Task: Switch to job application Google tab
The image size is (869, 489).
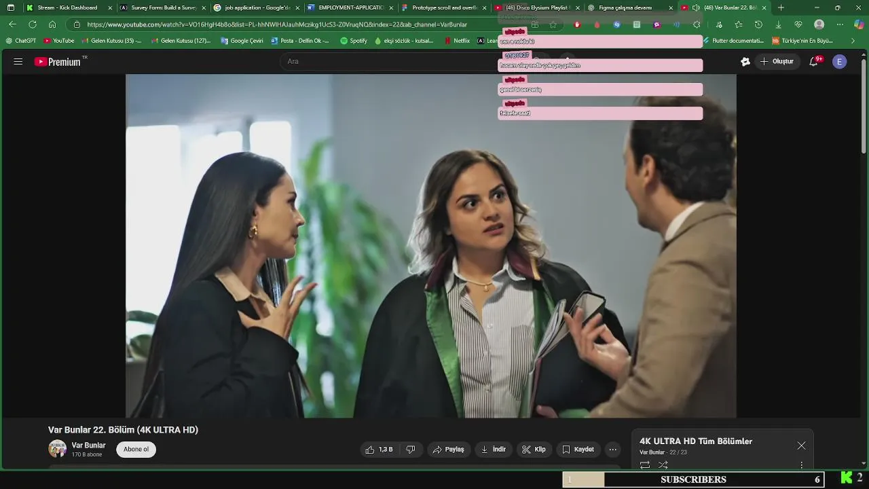Action: (x=257, y=7)
